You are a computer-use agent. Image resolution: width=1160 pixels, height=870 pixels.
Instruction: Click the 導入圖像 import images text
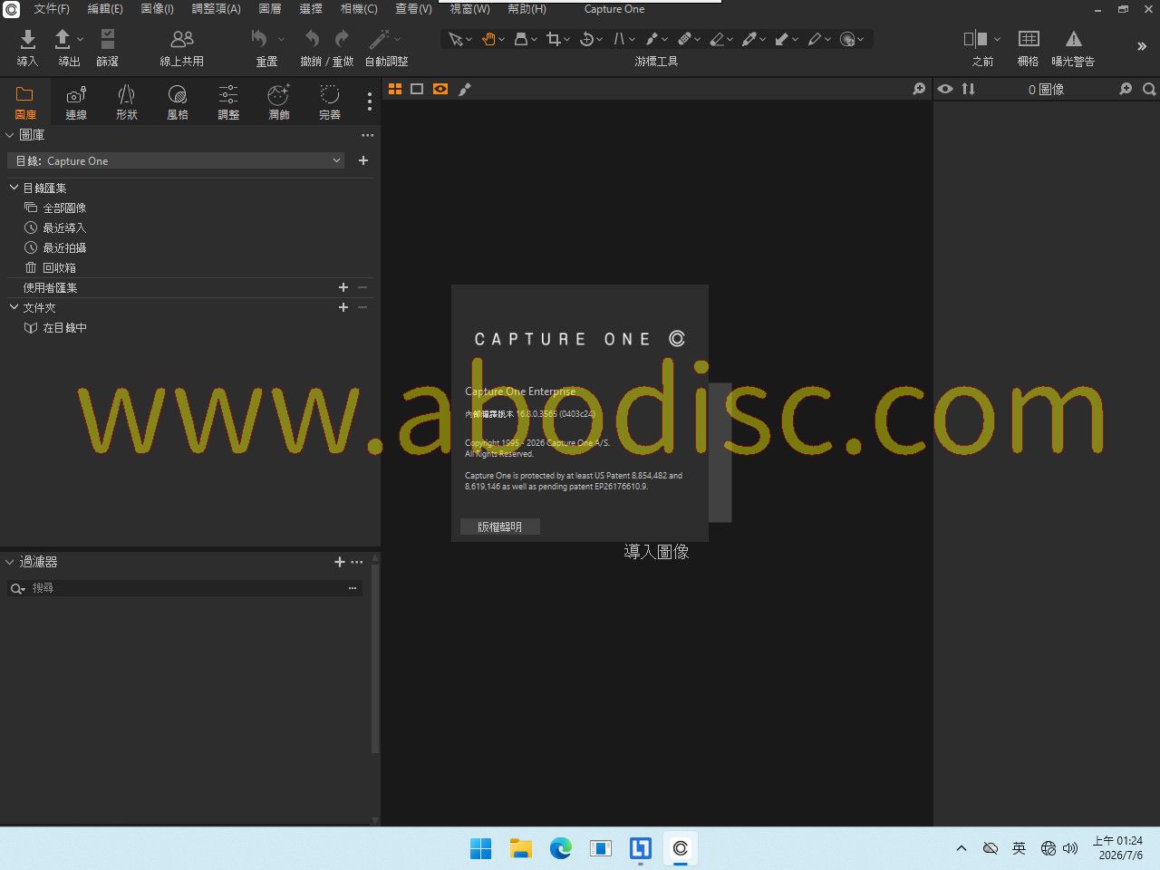(x=656, y=552)
